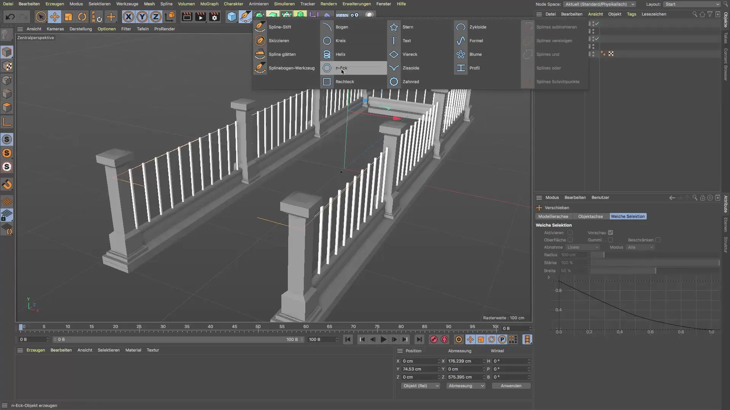Add a Cube primitive object

coord(232,17)
